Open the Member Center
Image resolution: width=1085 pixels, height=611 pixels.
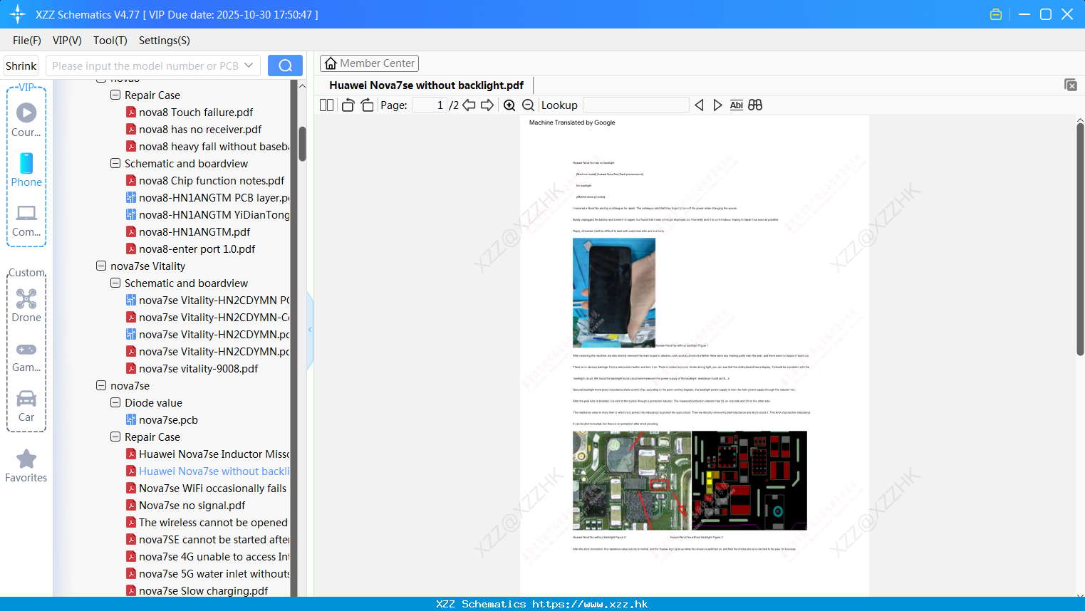click(369, 63)
